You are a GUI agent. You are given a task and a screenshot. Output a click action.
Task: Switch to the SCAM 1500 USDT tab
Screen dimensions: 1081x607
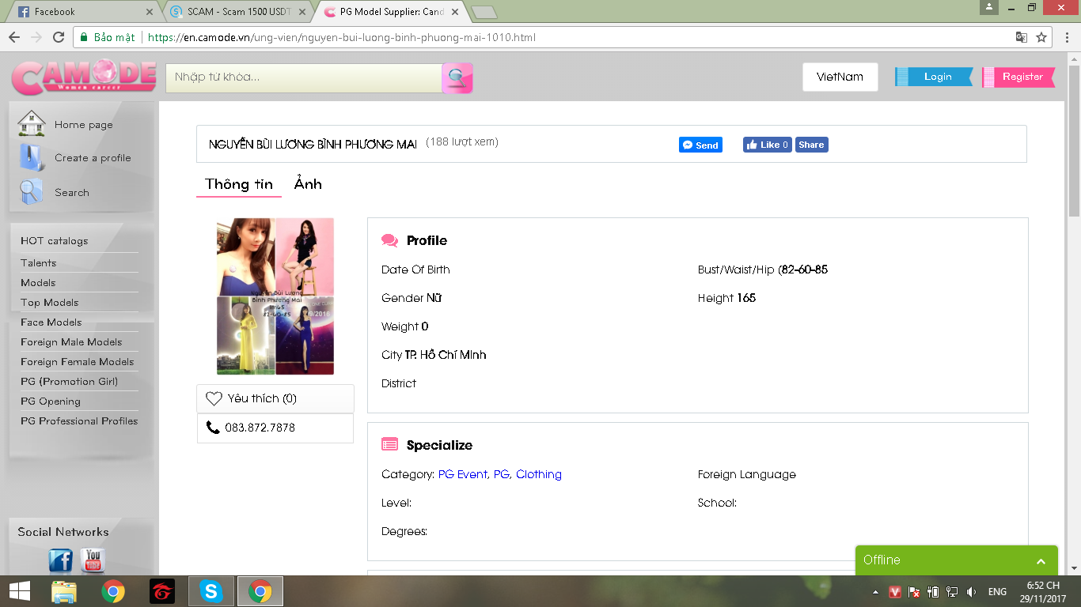pyautogui.click(x=239, y=12)
